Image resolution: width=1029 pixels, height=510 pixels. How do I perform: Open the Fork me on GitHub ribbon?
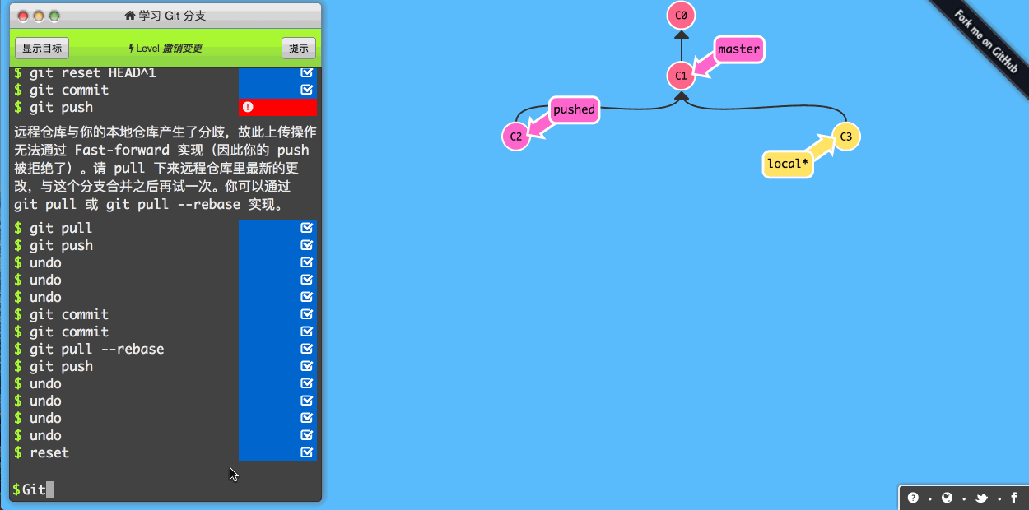pos(985,41)
